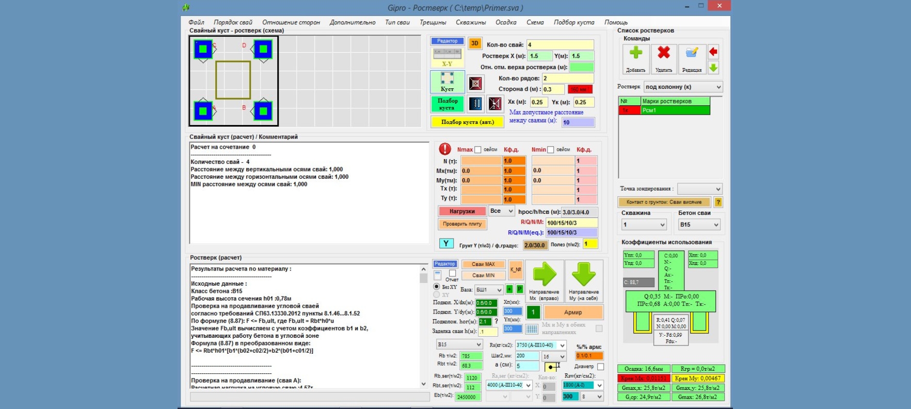Screen dimensions: 911x409
Task: Click the red Нагрузки button
Action: click(462, 211)
